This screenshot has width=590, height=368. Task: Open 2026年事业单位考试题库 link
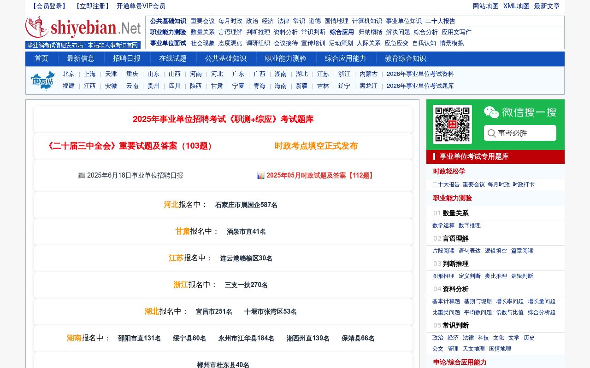click(x=420, y=86)
